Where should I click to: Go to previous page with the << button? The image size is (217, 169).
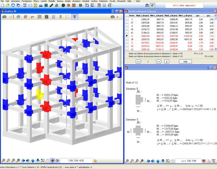138,61
